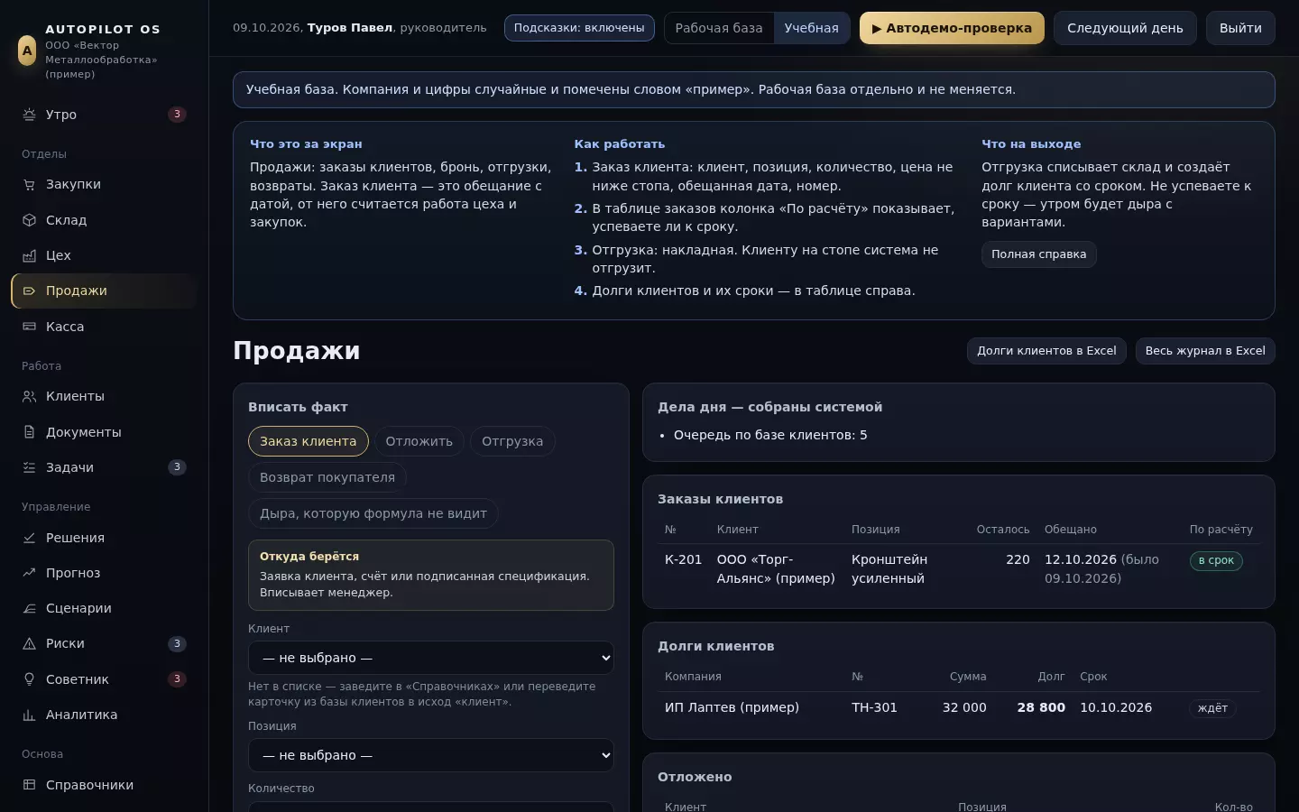Click debt amount 28 800
The image size is (1299, 812).
[x=1041, y=707]
